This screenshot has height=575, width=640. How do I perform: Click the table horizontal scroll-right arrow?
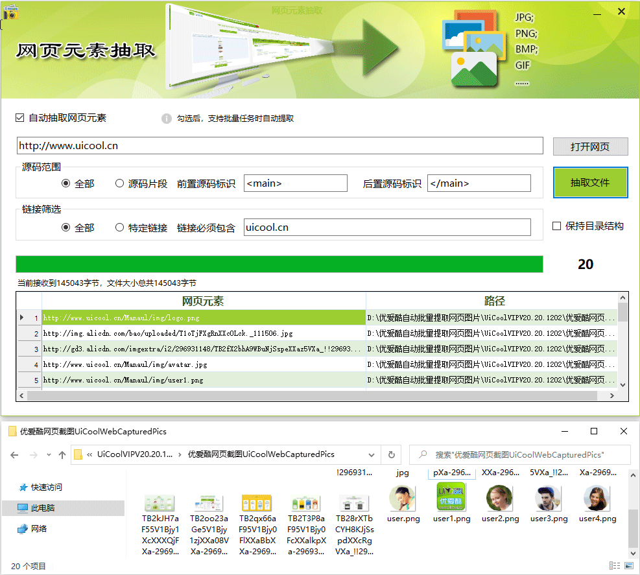tap(611, 395)
